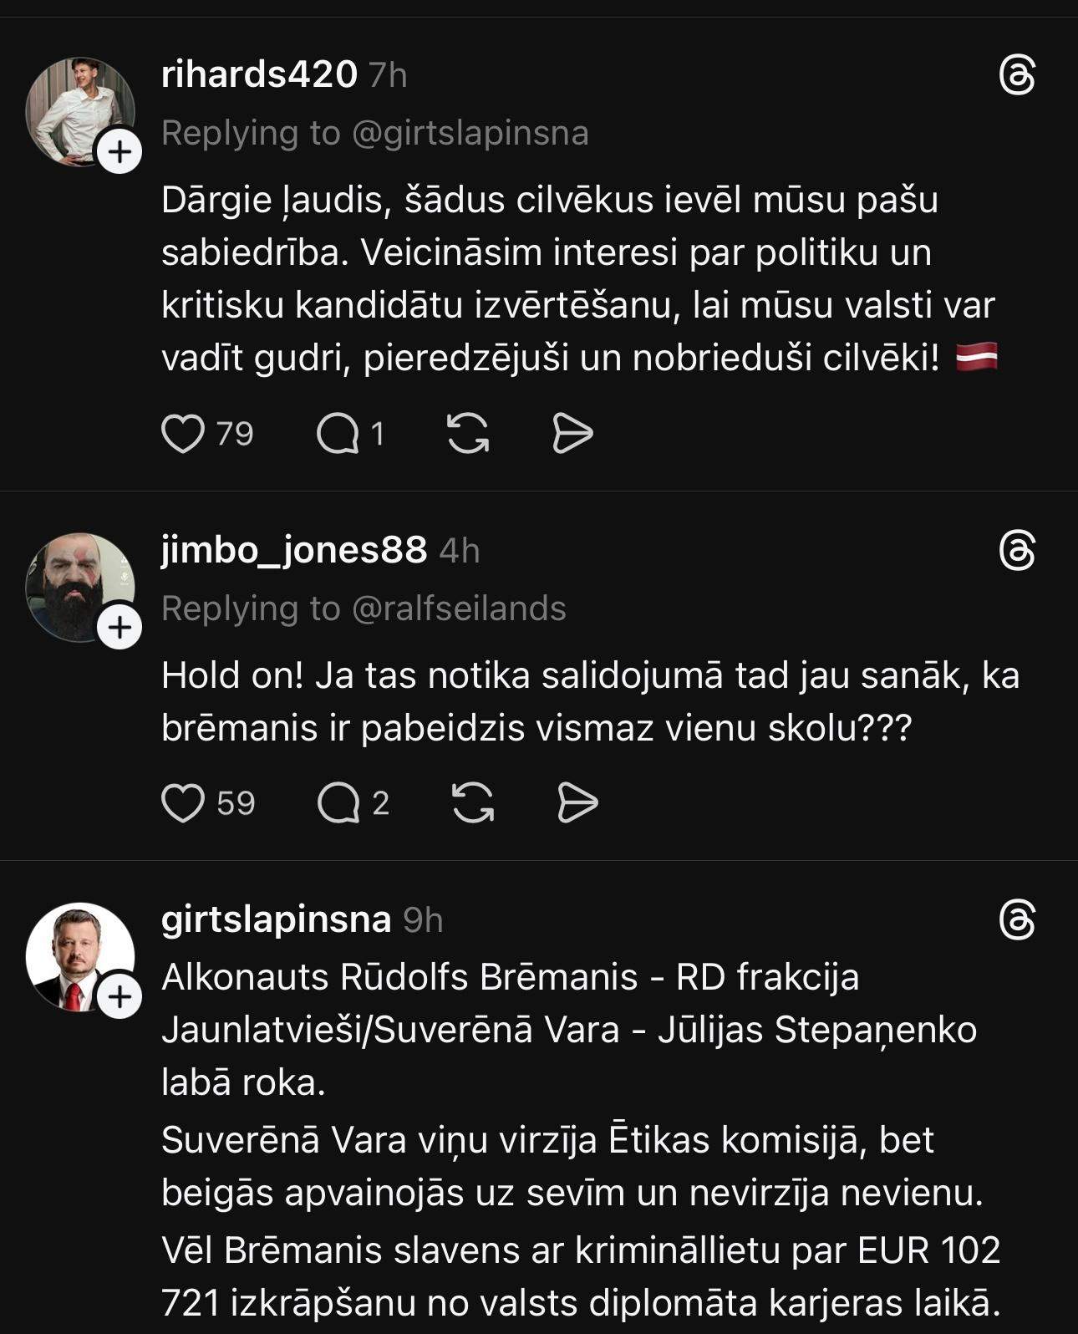Share rihards420 reply via send icon

click(x=572, y=434)
